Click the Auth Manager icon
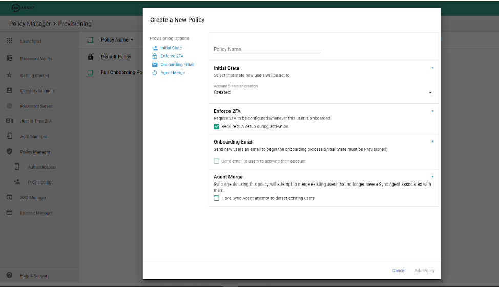 click(x=10, y=136)
